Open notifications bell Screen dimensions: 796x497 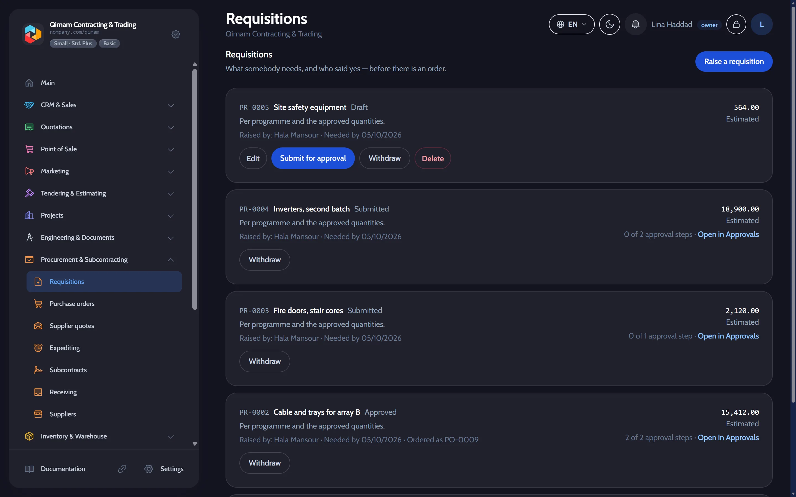pos(635,24)
